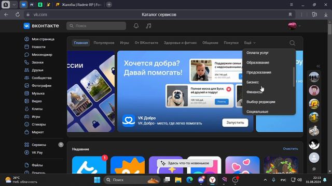Open Файлы in sidebar
The width and height of the screenshot is (332, 186).
(33, 165)
